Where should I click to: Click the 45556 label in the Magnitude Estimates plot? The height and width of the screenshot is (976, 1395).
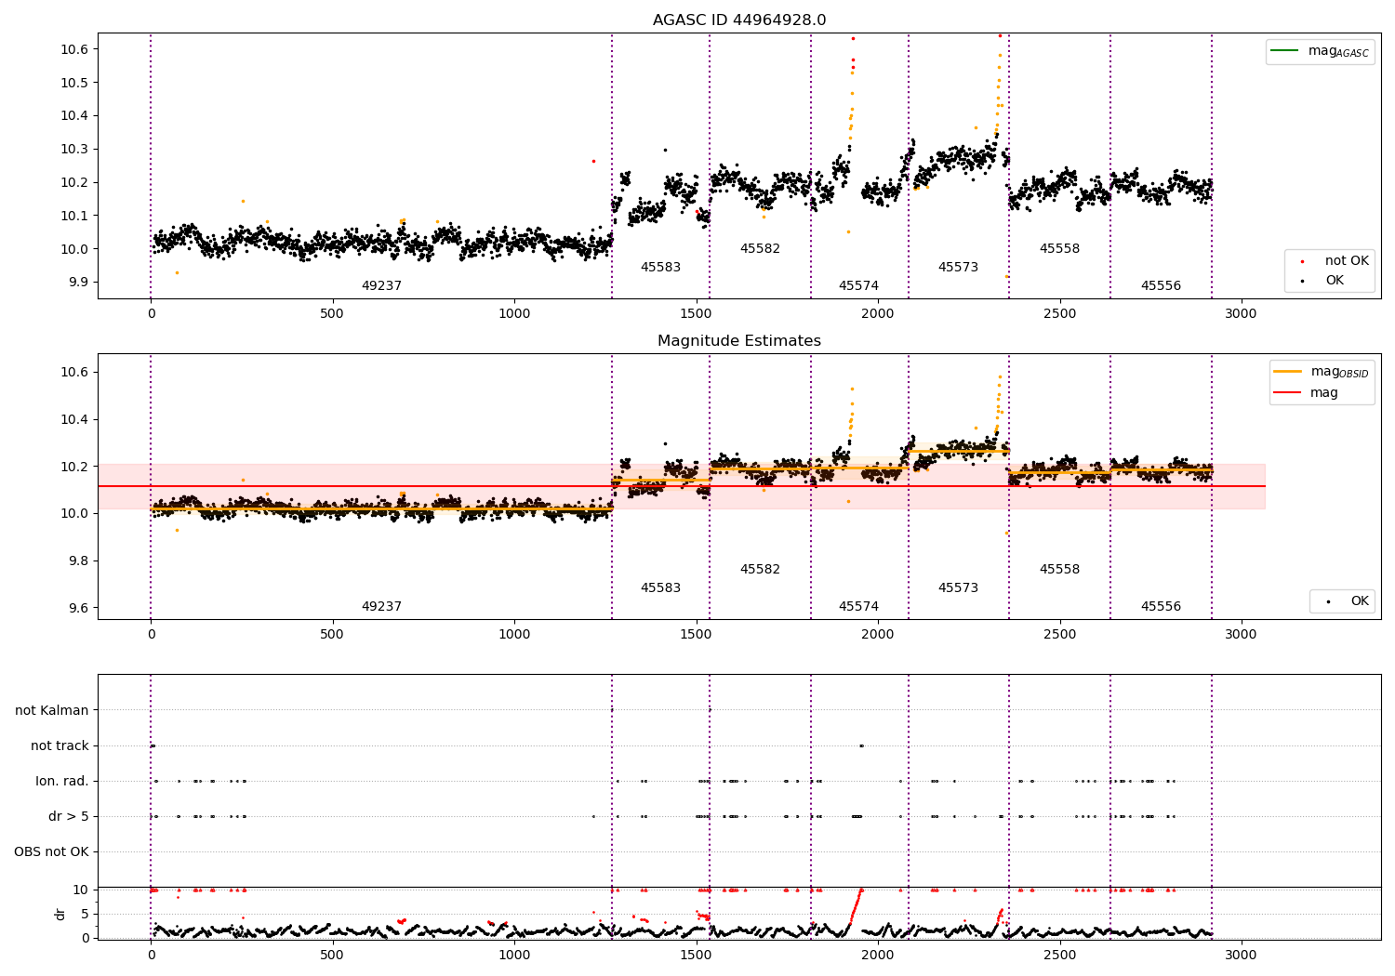coord(1161,607)
